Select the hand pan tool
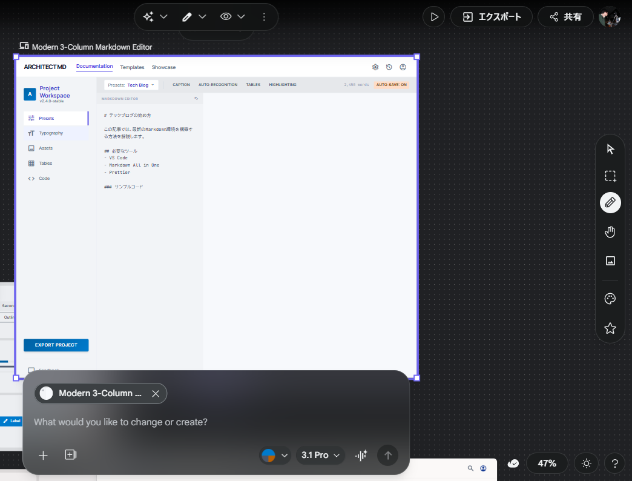This screenshot has width=632, height=481. click(610, 232)
